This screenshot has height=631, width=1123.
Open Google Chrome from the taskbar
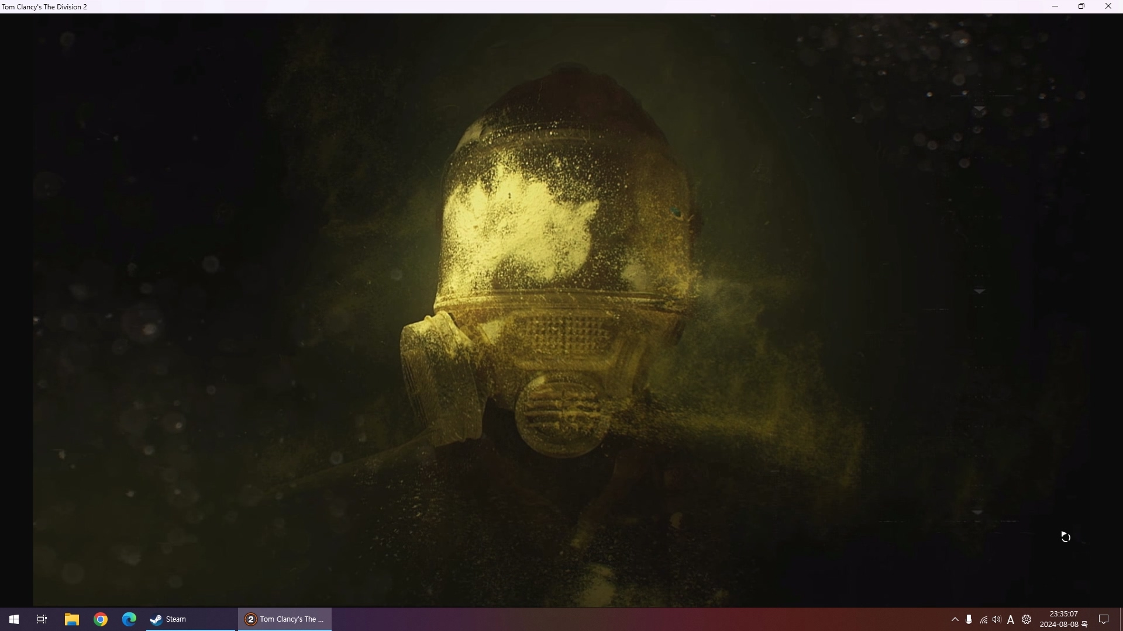pos(101,619)
